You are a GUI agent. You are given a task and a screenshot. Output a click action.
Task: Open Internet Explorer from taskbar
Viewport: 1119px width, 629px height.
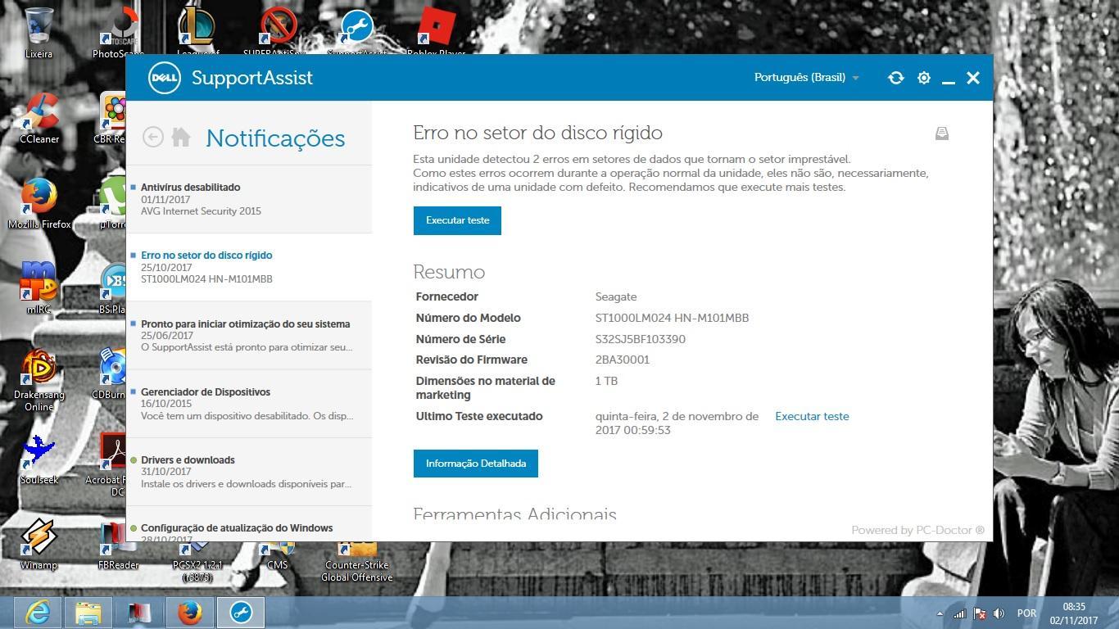click(x=38, y=613)
